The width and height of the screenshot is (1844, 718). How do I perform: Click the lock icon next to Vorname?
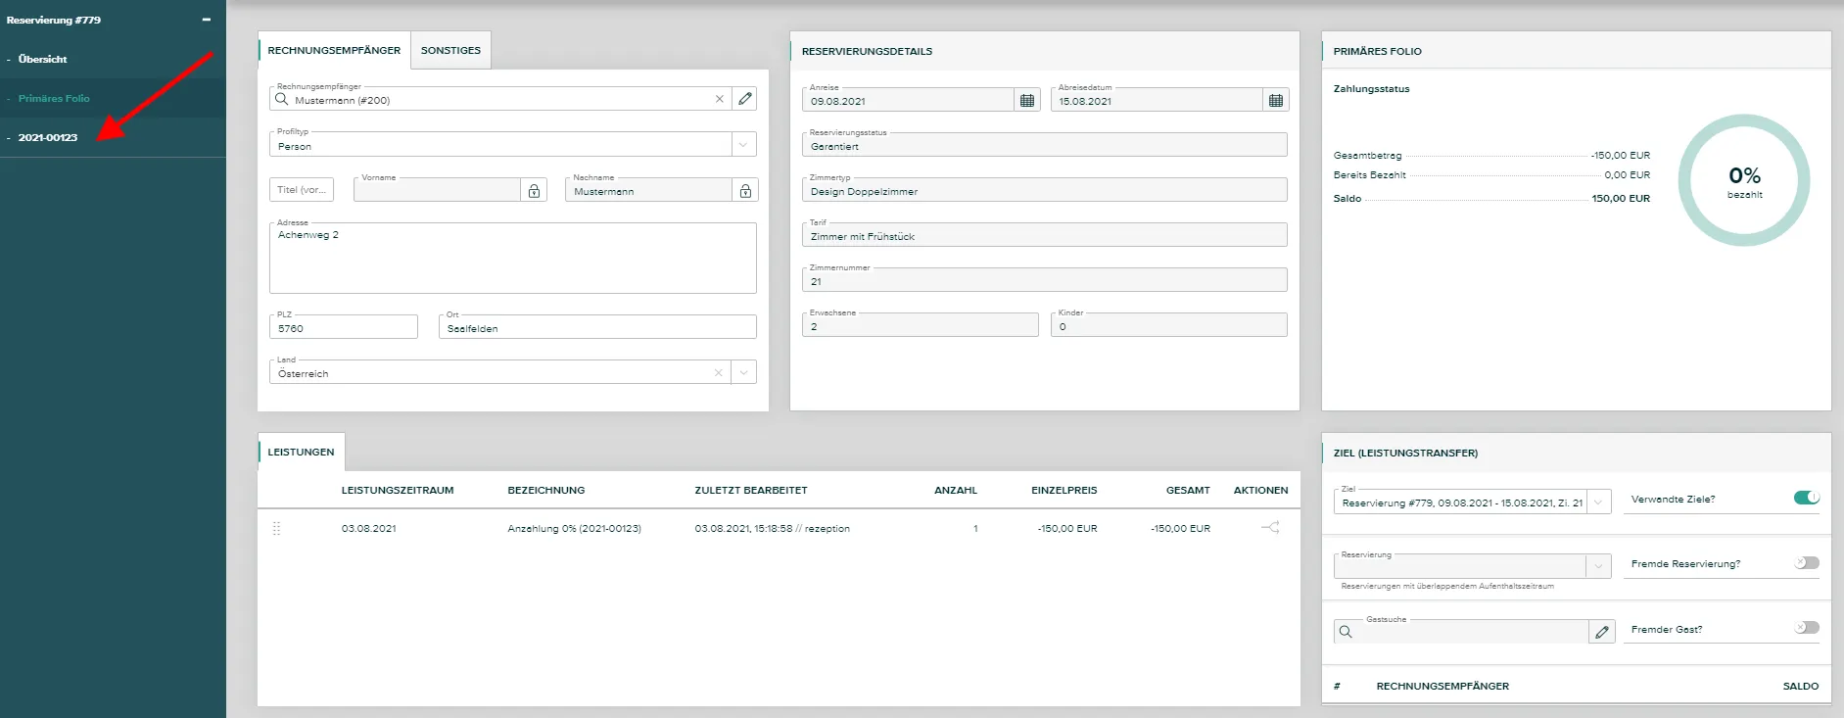[534, 191]
